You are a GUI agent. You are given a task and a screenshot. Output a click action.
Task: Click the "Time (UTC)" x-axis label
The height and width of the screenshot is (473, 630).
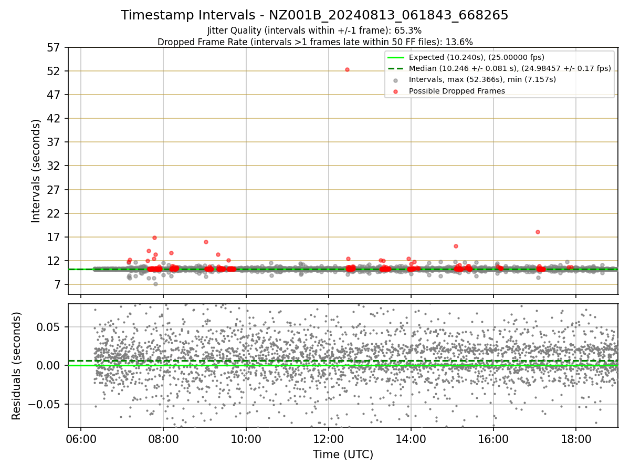(x=343, y=455)
